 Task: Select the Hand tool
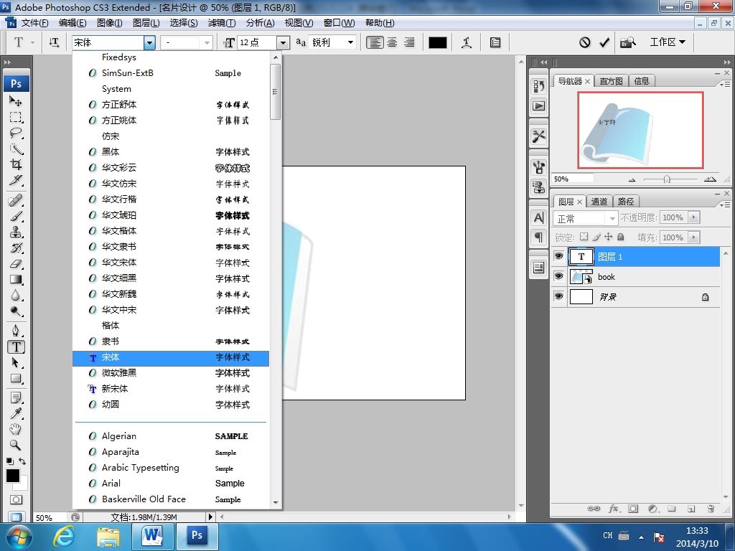coord(16,429)
